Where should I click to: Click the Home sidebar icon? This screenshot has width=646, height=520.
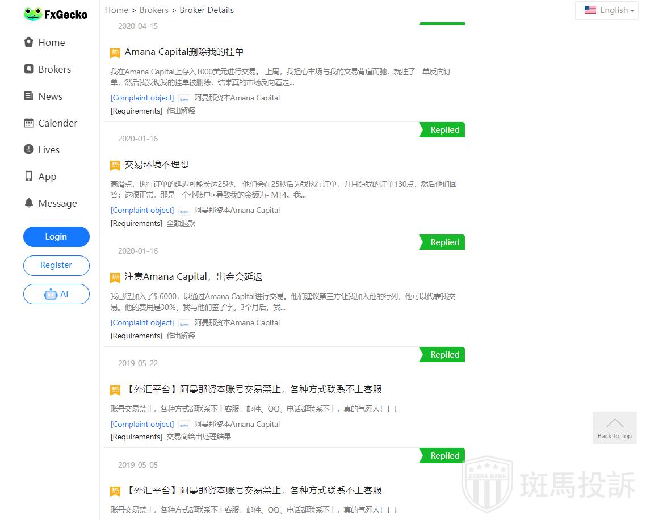tap(29, 42)
